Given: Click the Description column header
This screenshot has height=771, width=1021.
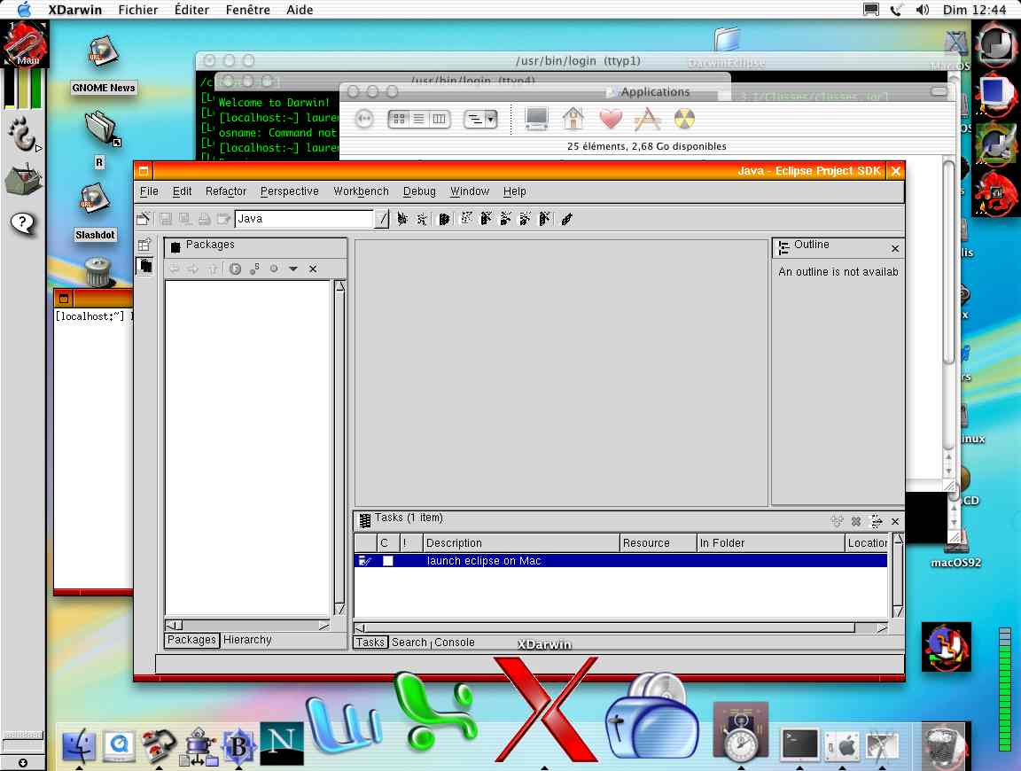Looking at the screenshot, I should [520, 543].
